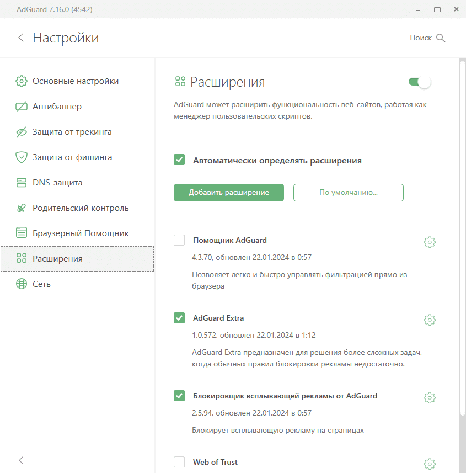The height and width of the screenshot is (473, 466).
Task: Turn off the Расширения master toggle
Action: pyautogui.click(x=420, y=82)
